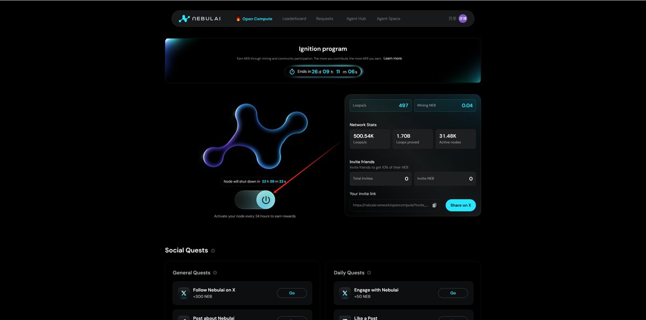
Task: Click the Nebulai logo in the navbar
Action: (199, 19)
